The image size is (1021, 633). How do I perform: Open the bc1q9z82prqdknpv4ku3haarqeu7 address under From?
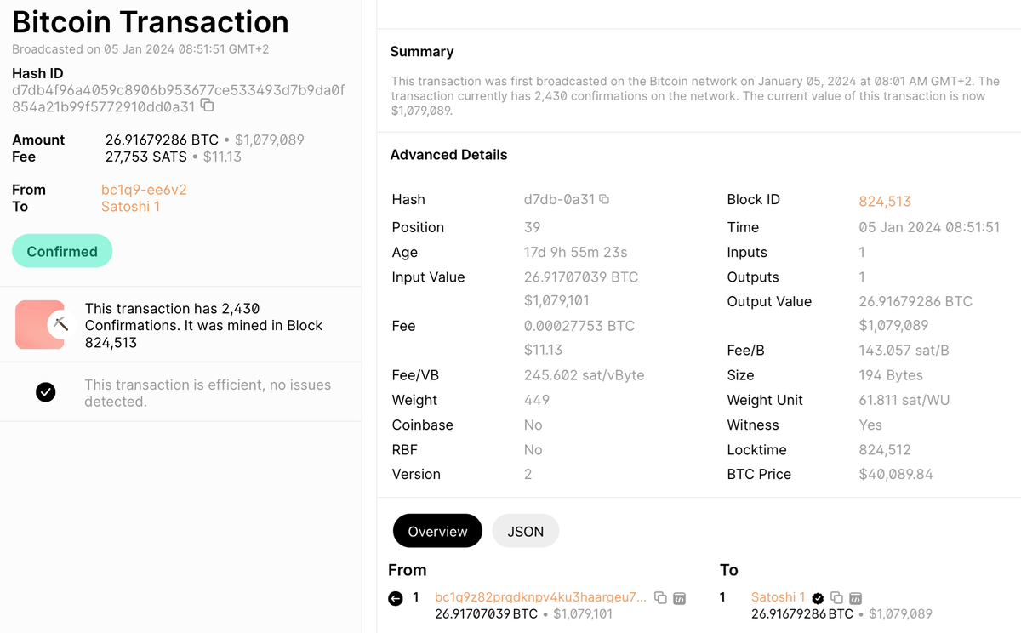point(540,597)
